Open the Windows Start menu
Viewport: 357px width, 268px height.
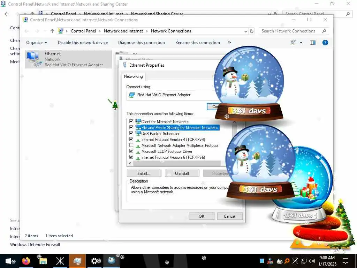(9, 261)
